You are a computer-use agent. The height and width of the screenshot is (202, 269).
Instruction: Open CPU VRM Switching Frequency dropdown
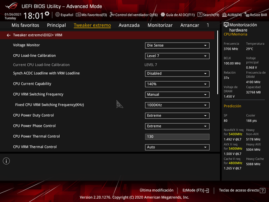click(x=177, y=95)
